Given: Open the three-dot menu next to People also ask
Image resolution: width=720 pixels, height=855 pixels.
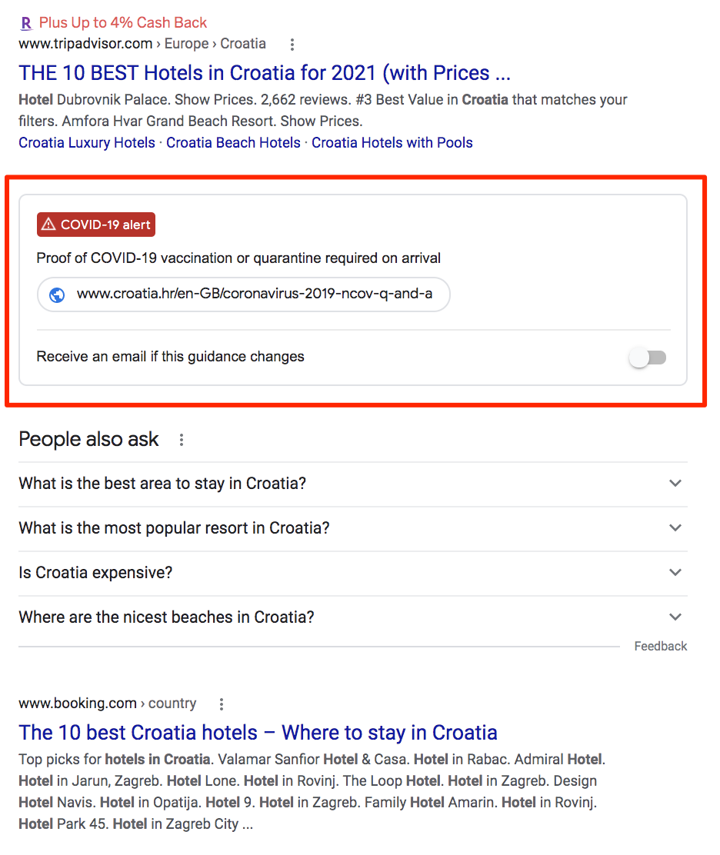Looking at the screenshot, I should coord(182,439).
